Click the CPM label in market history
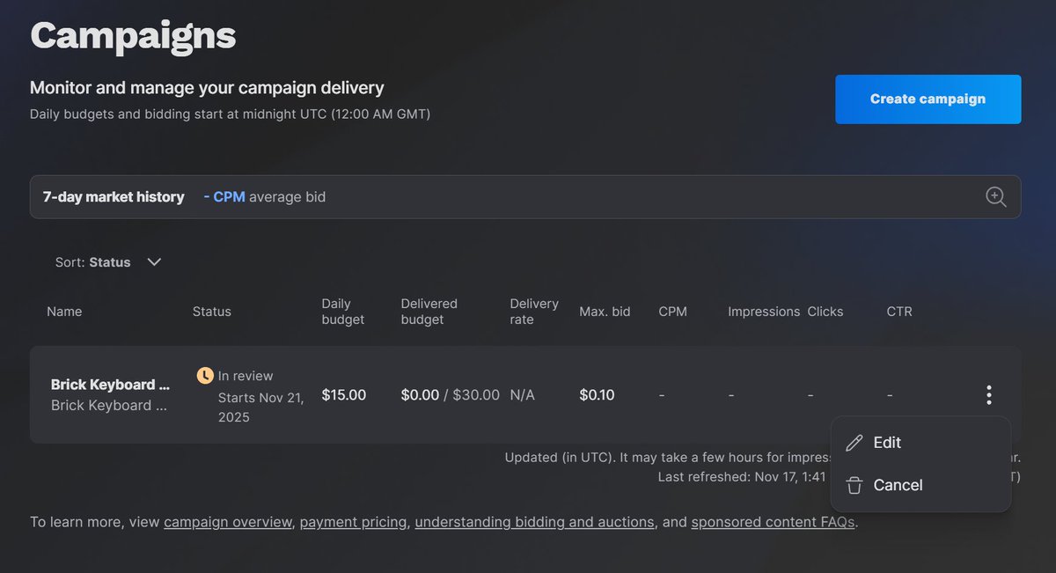 [229, 197]
